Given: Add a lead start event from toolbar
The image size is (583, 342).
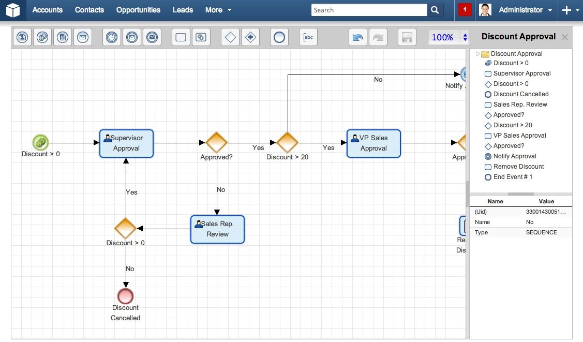Looking at the screenshot, I should 22,37.
